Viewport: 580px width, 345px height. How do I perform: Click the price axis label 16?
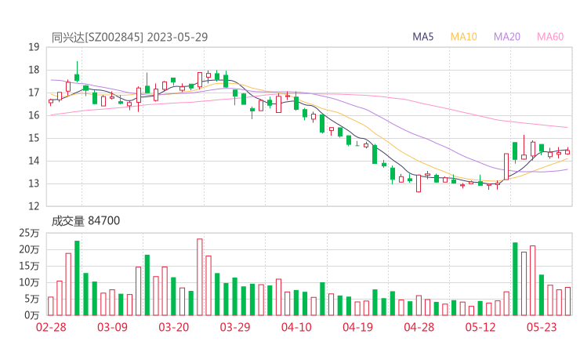[x=34, y=115]
